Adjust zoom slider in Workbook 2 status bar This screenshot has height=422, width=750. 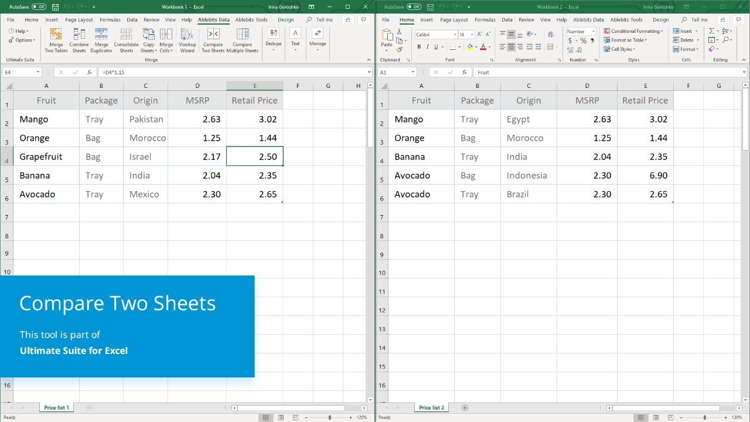[x=704, y=417]
